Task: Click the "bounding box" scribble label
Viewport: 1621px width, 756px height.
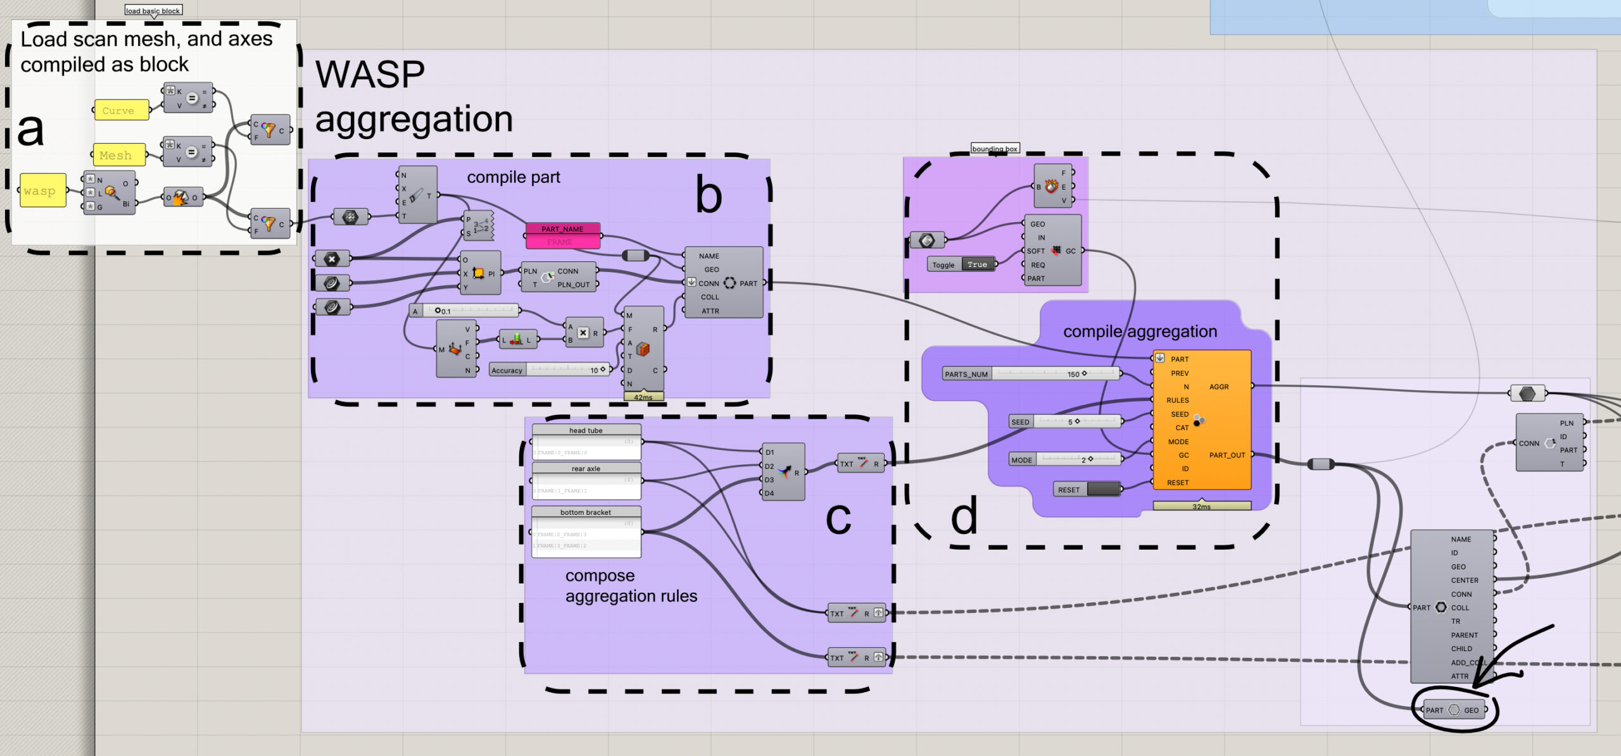Action: pyautogui.click(x=995, y=149)
